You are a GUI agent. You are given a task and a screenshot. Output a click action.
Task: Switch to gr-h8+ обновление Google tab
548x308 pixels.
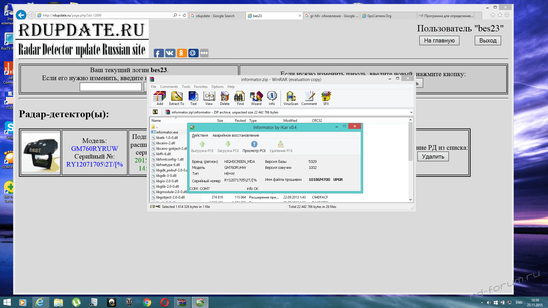coord(331,16)
